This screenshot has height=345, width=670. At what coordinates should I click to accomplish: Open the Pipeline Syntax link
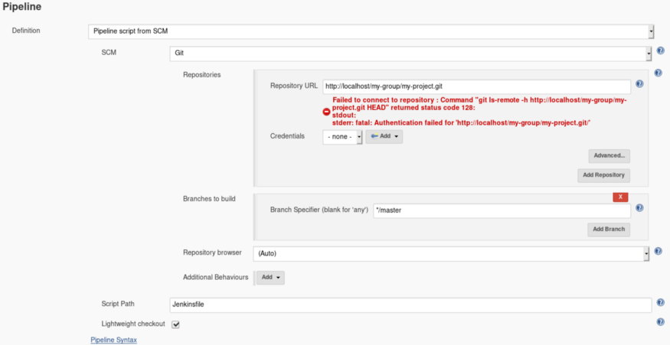113,340
